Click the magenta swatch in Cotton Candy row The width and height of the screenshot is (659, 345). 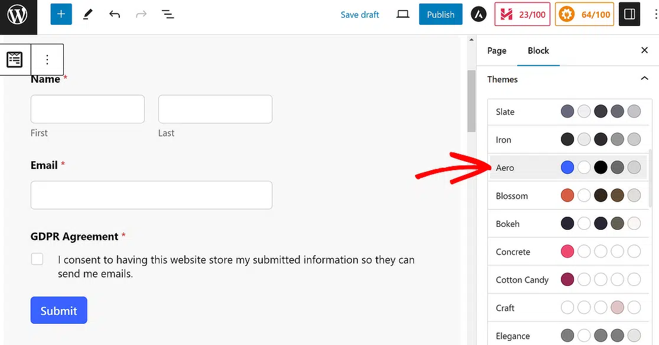click(567, 279)
